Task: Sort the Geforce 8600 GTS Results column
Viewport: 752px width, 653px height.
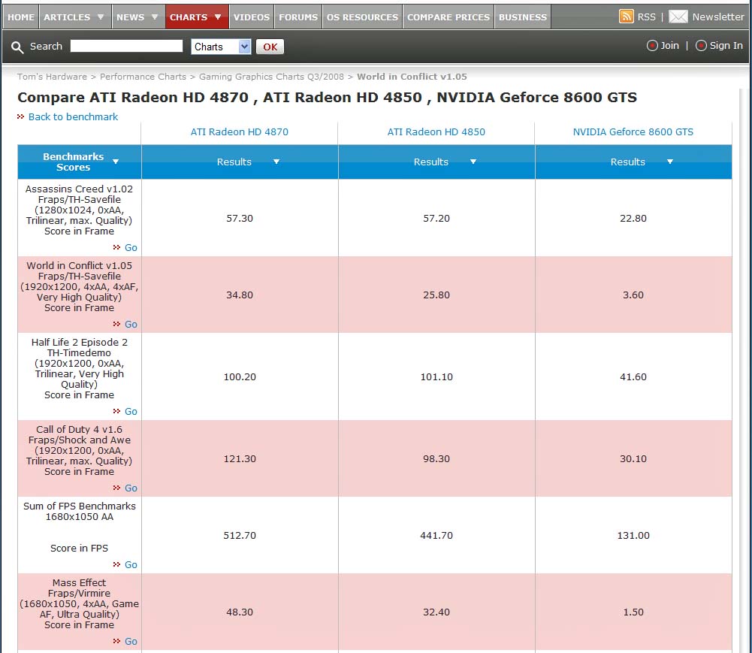Action: 670,162
